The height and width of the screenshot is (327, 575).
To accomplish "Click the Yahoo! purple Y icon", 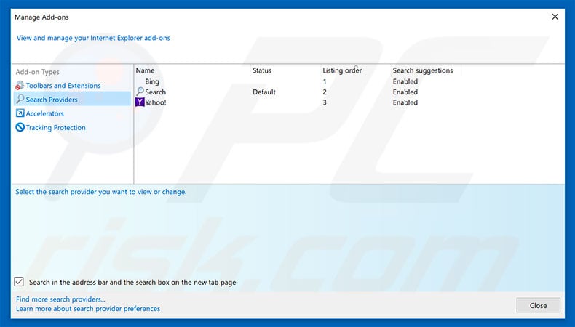I will click(x=140, y=102).
